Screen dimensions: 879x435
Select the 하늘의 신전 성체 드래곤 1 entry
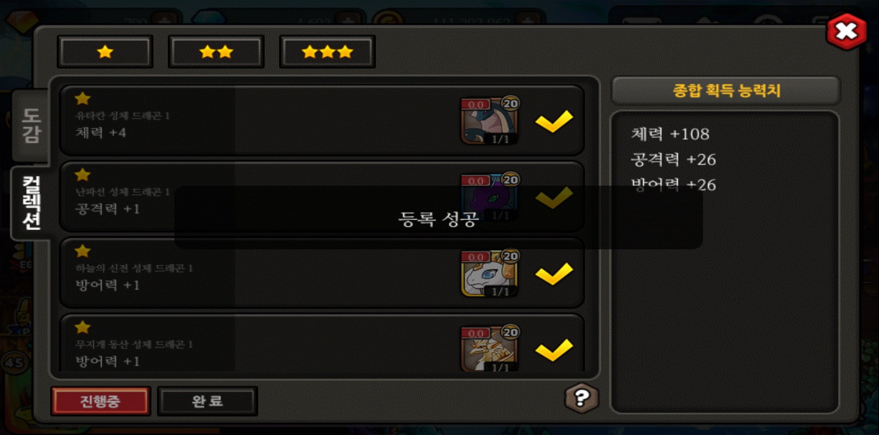pos(322,273)
